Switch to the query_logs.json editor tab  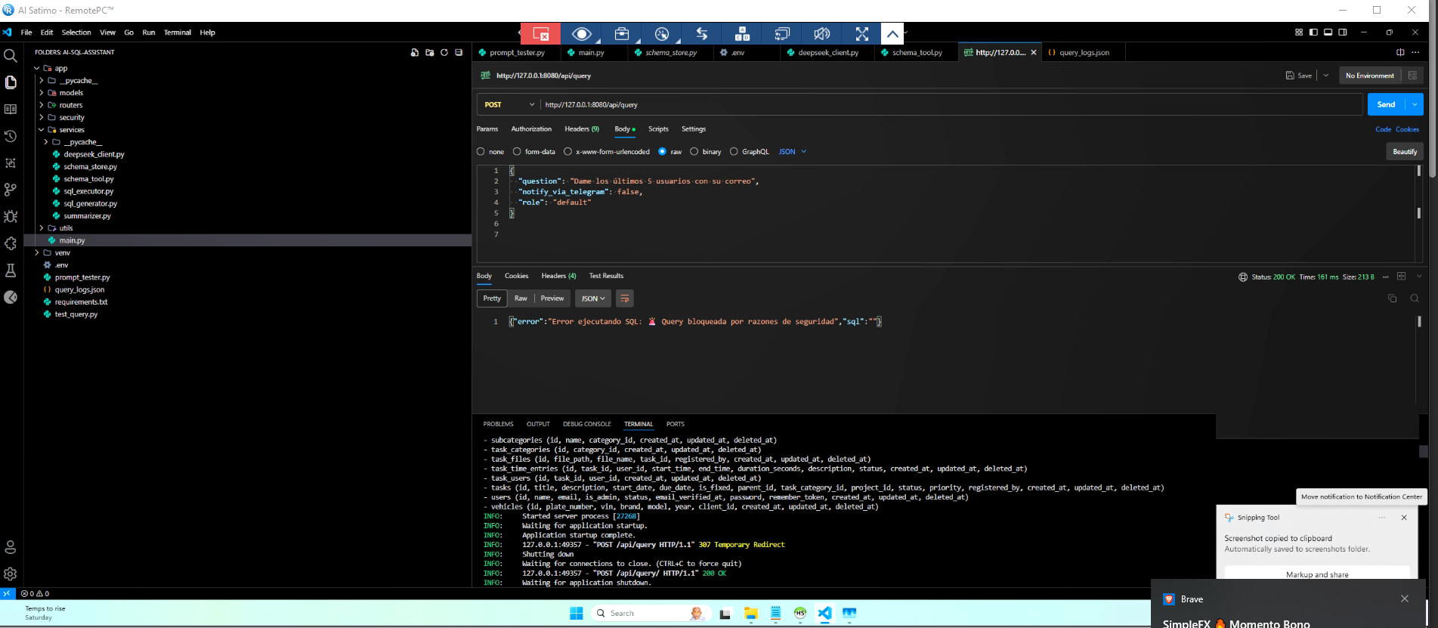1084,53
